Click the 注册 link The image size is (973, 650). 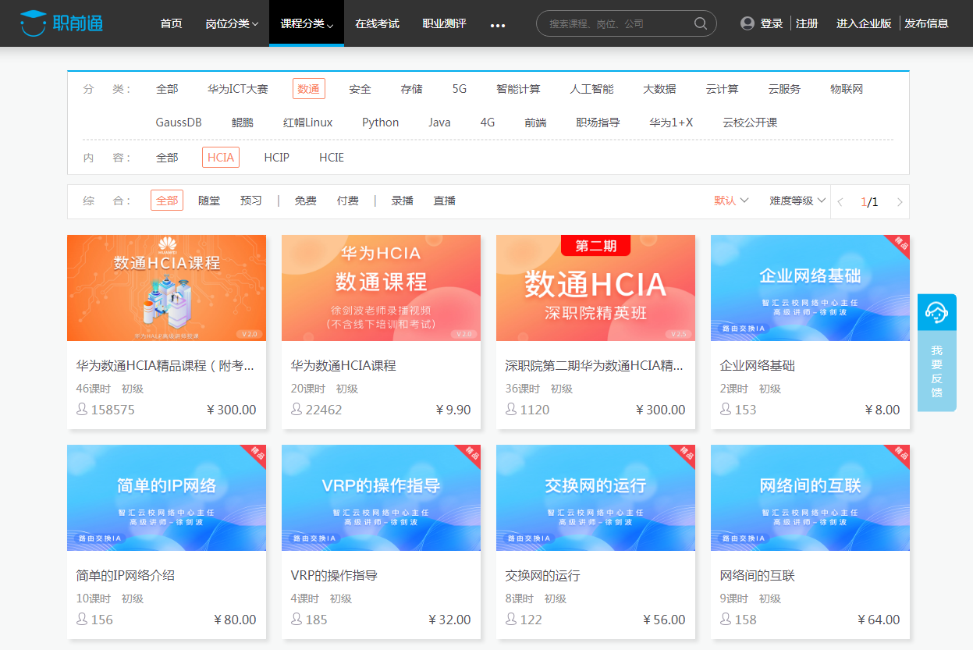[x=806, y=23]
